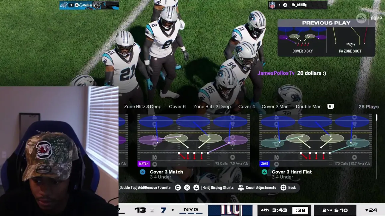Open the Cover 2 Man tab
The image size is (385, 216).
[275, 106]
